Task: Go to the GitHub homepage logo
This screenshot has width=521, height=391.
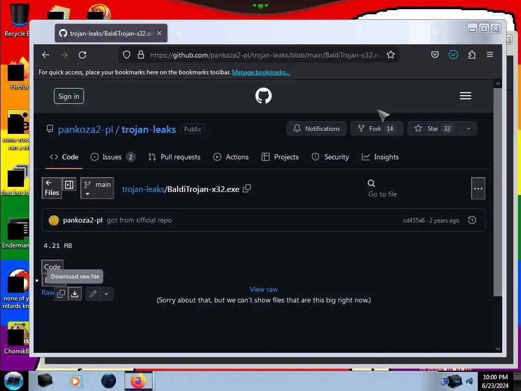Action: [x=264, y=96]
